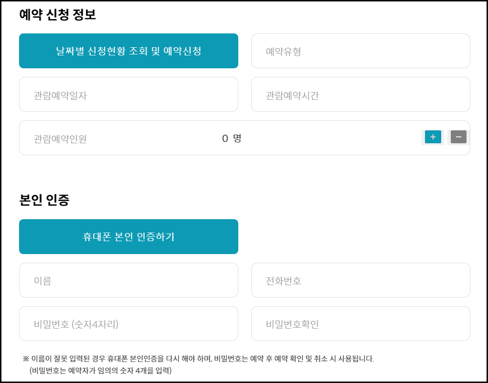Click the reservation date field below the teal button
Screen dimensions: 488x383
(x=128, y=94)
